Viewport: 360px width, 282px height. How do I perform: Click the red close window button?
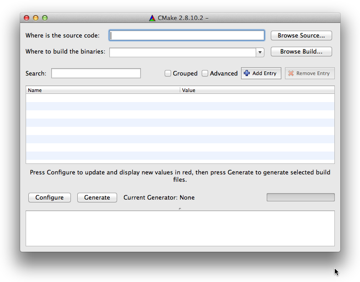pyautogui.click(x=27, y=18)
